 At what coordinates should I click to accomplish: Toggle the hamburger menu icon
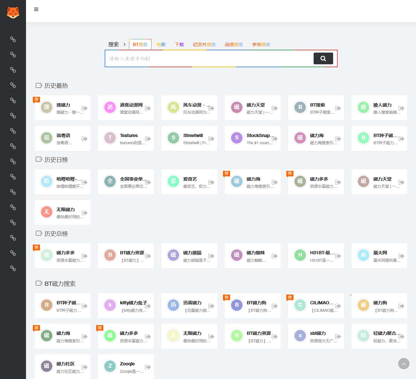click(x=36, y=9)
